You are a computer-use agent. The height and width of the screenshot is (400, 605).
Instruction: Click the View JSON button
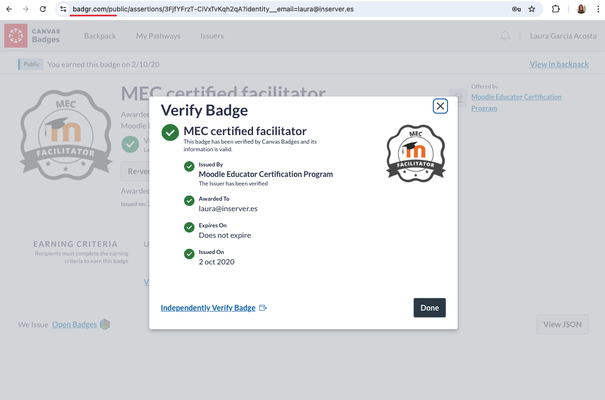562,324
